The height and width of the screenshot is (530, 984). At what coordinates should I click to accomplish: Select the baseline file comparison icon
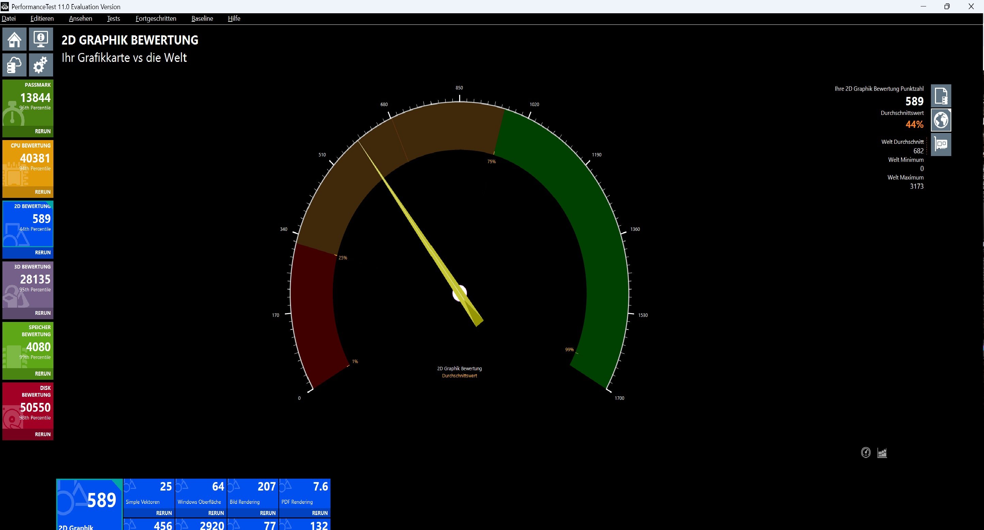(941, 96)
